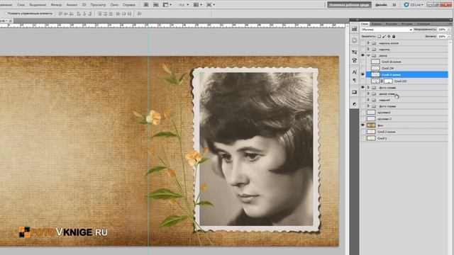Enable the Lock position icon
This screenshot has height=255, width=454.
389,36
